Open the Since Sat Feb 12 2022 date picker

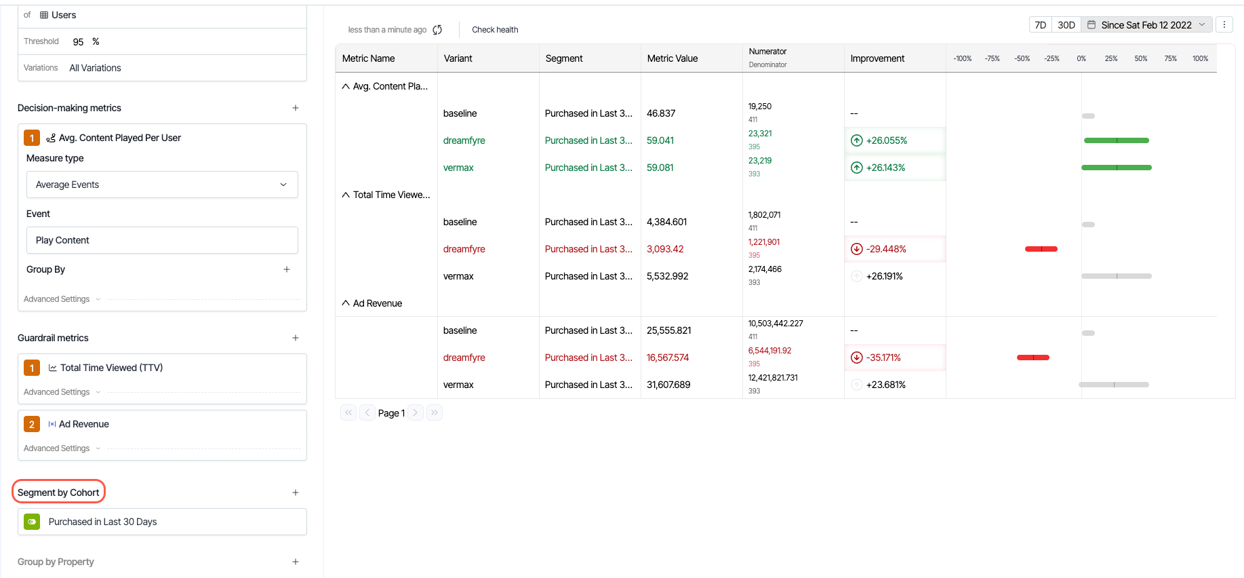coord(1146,25)
